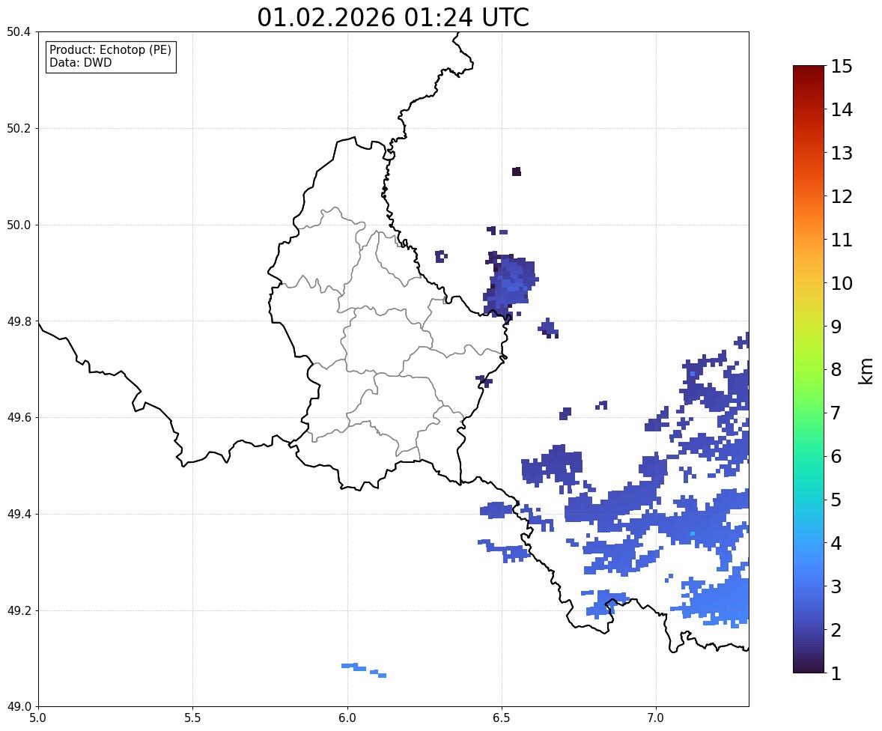
Task: Click the colorbar tick label '3'
Action: pos(836,586)
